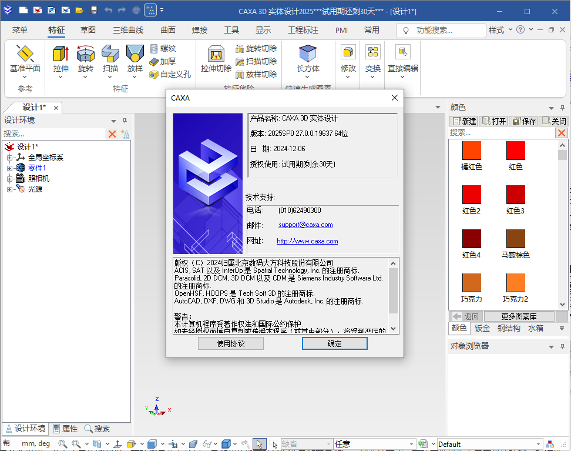
Task: Click the arrow selection tool in bottom toolbar
Action: [259, 444]
